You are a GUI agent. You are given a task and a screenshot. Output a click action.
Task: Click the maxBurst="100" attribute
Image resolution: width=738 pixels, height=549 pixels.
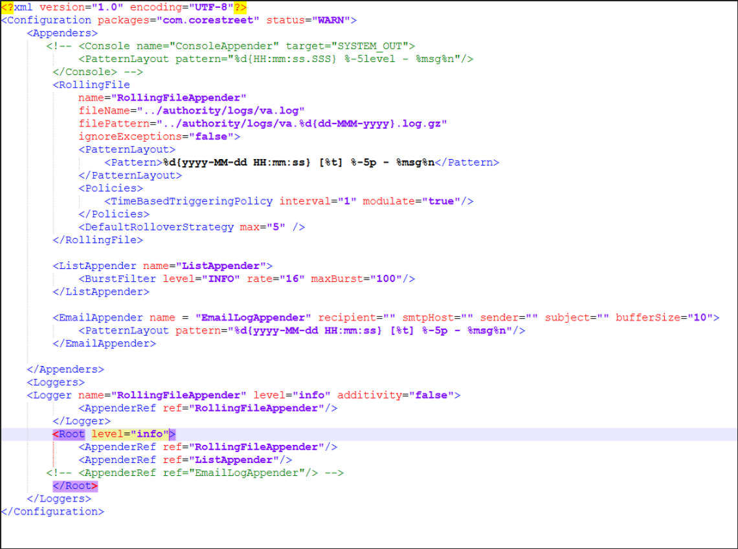(359, 279)
